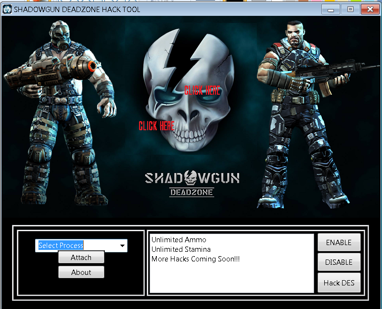Maximize the hack tool window
Screen dimensions: 382x309
coord(350,10)
